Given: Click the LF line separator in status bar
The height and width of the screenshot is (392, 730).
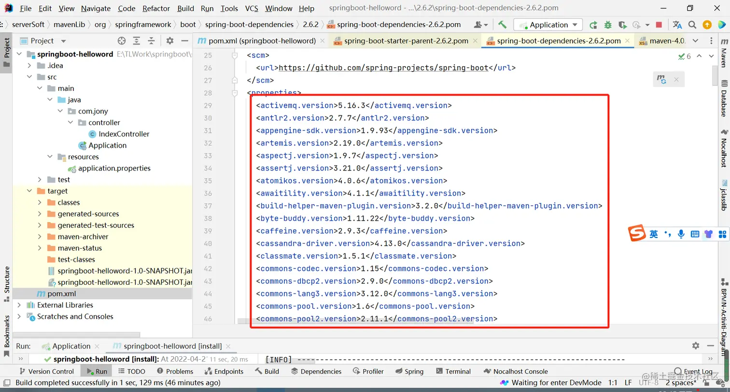Looking at the screenshot, I should click(628, 383).
